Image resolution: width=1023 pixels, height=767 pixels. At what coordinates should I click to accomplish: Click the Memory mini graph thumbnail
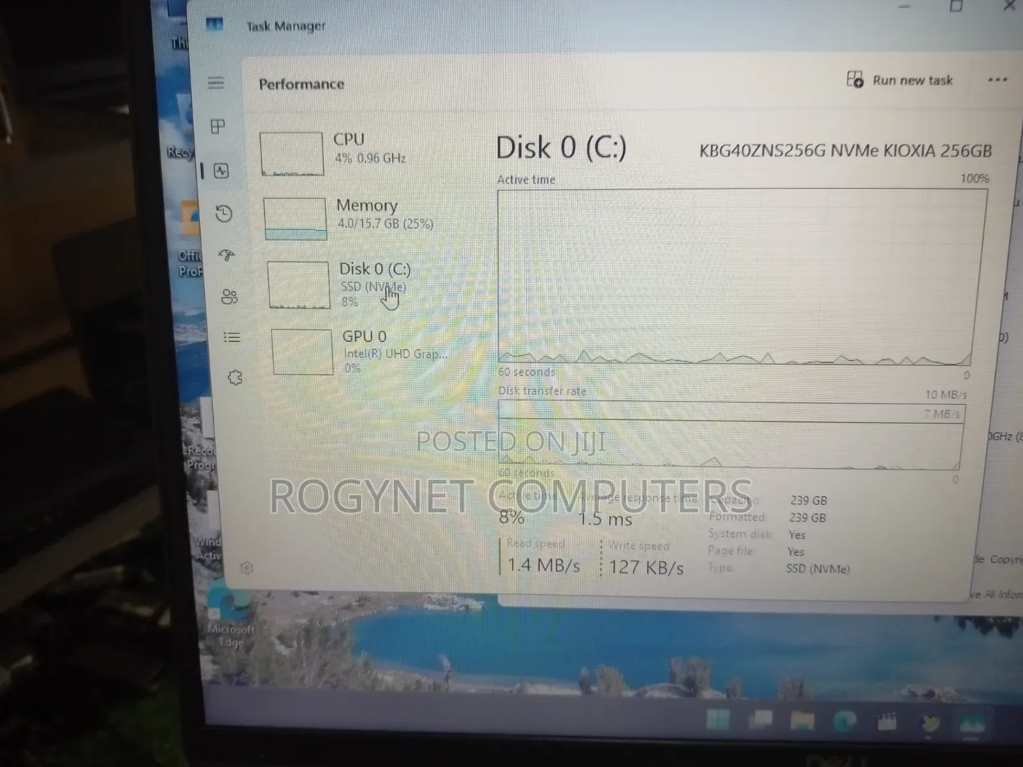pos(295,219)
